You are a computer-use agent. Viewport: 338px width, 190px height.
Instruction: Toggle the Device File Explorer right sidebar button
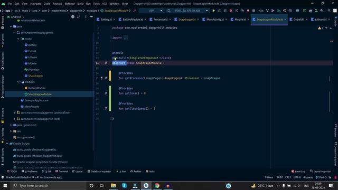[x=335, y=154]
